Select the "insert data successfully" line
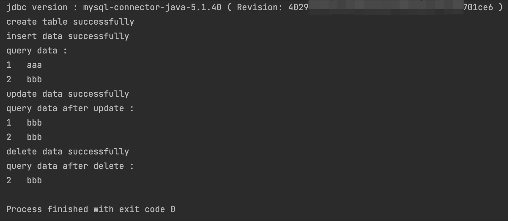This screenshot has width=508, height=221. coord(68,36)
